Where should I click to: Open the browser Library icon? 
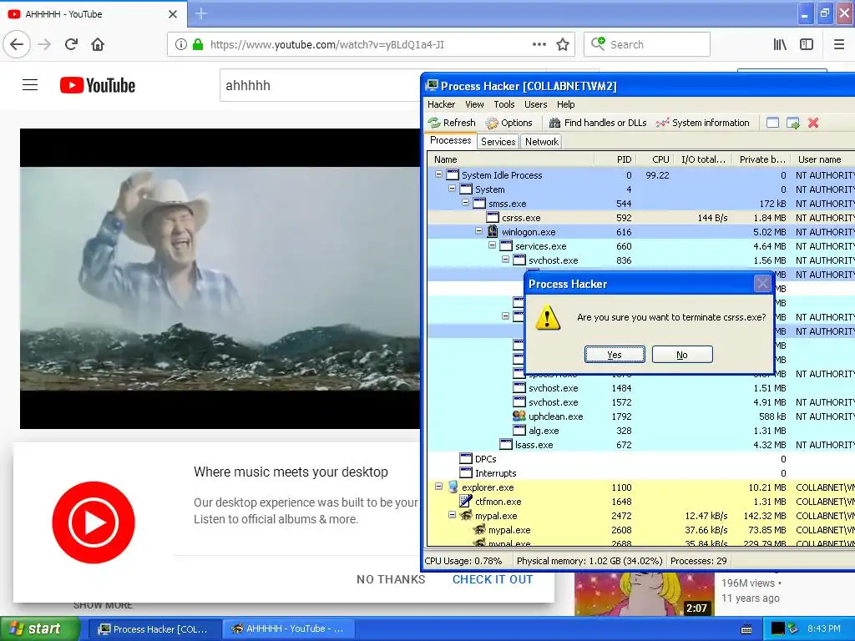pos(780,45)
